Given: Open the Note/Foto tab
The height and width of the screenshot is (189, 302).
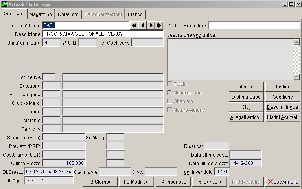Looking at the screenshot, I should (68, 14).
